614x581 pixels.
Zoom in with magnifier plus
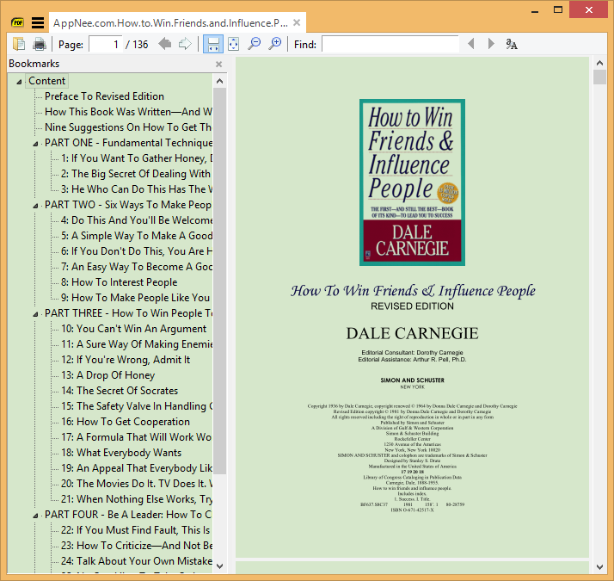point(275,44)
